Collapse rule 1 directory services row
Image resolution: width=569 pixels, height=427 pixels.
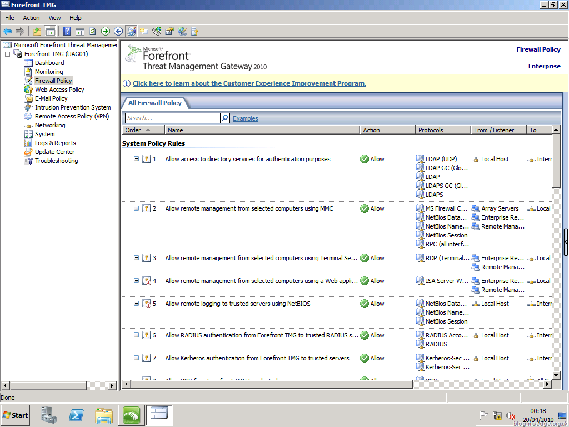137,159
